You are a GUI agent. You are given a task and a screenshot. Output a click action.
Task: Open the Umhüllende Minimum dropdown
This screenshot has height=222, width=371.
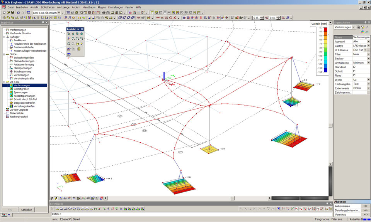[x=368, y=63]
